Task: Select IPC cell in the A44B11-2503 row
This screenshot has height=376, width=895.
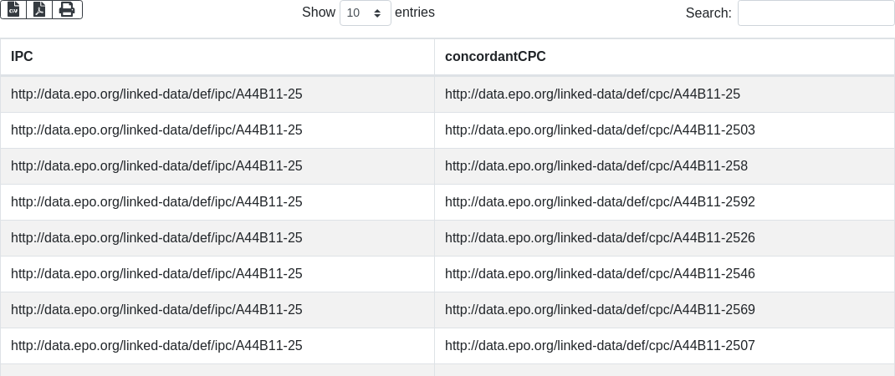Action: 156,130
